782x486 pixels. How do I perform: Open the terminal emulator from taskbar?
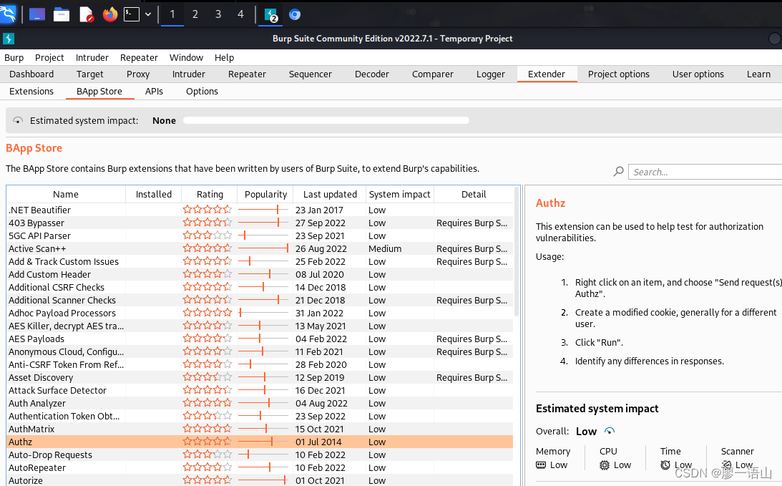click(132, 14)
